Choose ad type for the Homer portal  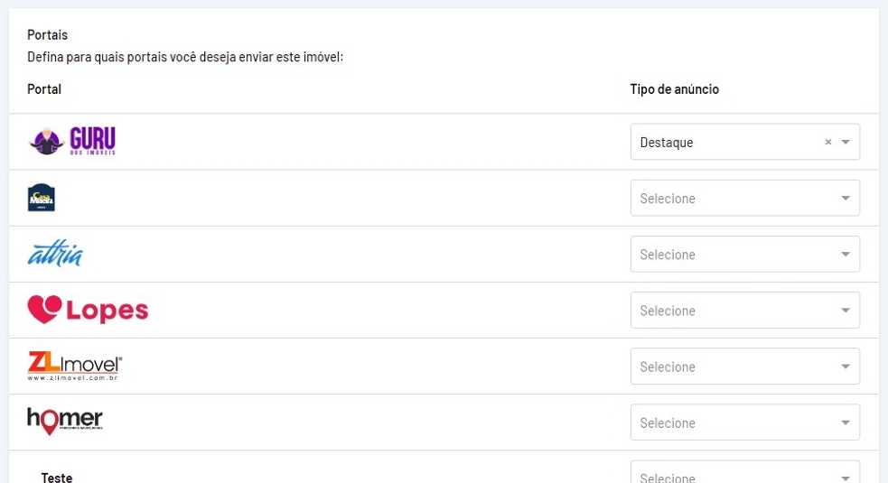[744, 422]
